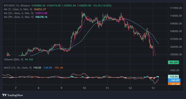
Task: Click the MA (7, close, 0, SMA, 9) legend
Action: (18, 9)
